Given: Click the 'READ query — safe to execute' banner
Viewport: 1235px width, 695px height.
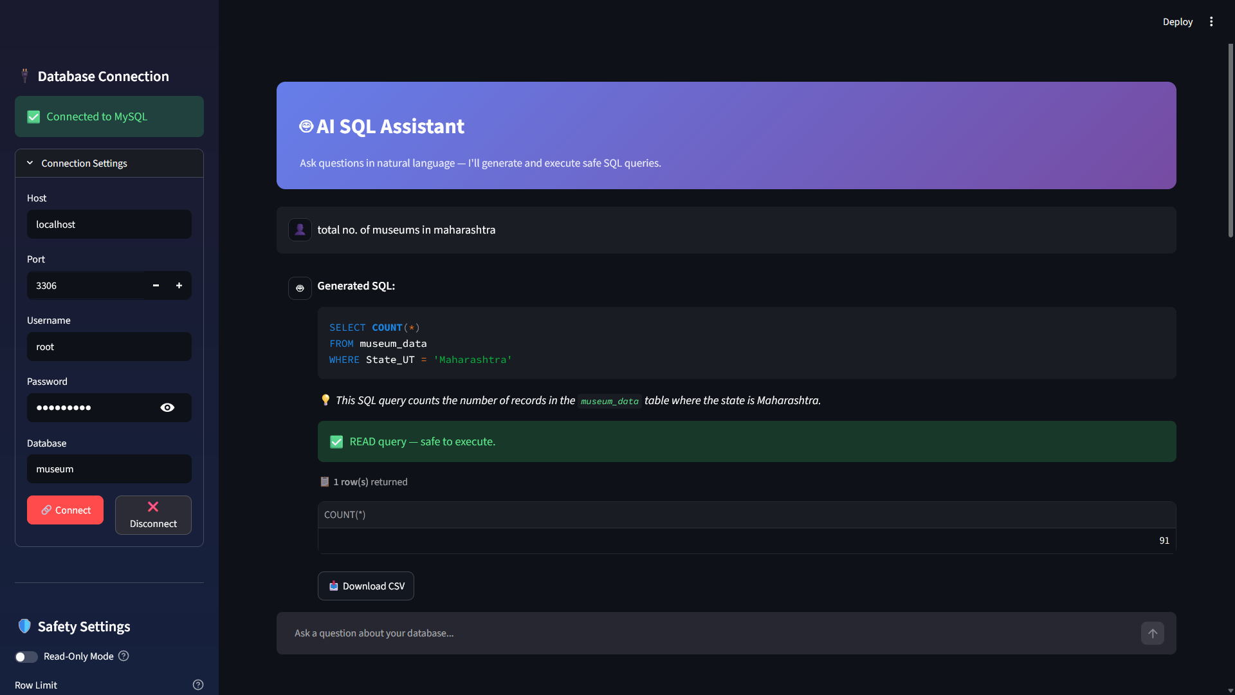Looking at the screenshot, I should [x=747, y=441].
